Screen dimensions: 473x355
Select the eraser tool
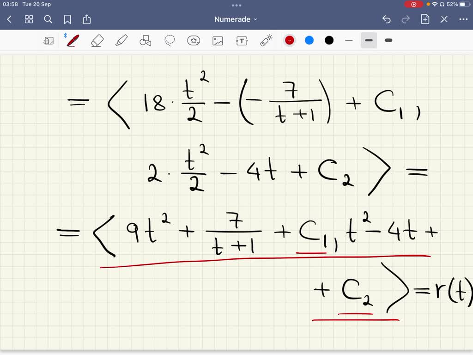[96, 40]
